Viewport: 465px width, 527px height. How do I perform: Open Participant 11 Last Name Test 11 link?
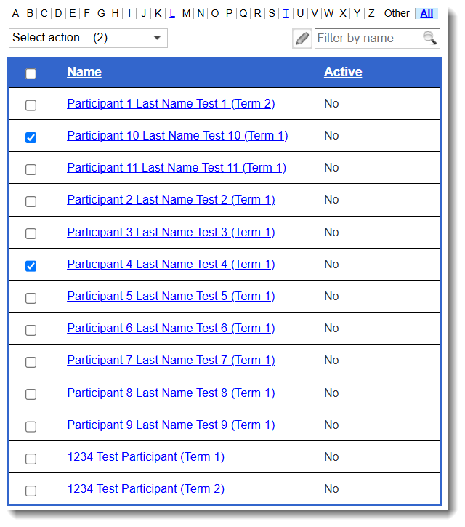[x=177, y=168]
